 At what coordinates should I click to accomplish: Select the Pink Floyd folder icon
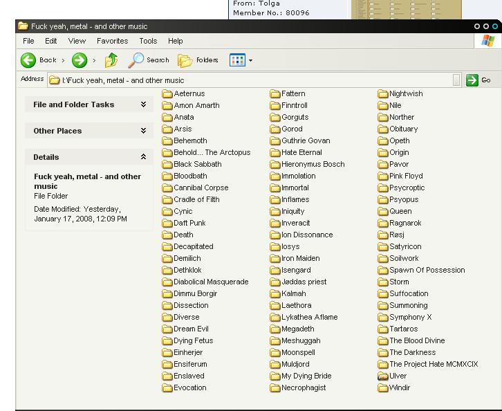(x=383, y=176)
